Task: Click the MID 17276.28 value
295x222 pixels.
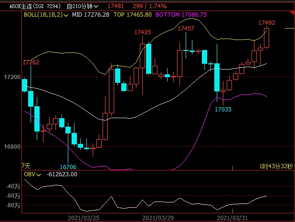Action: pos(91,15)
